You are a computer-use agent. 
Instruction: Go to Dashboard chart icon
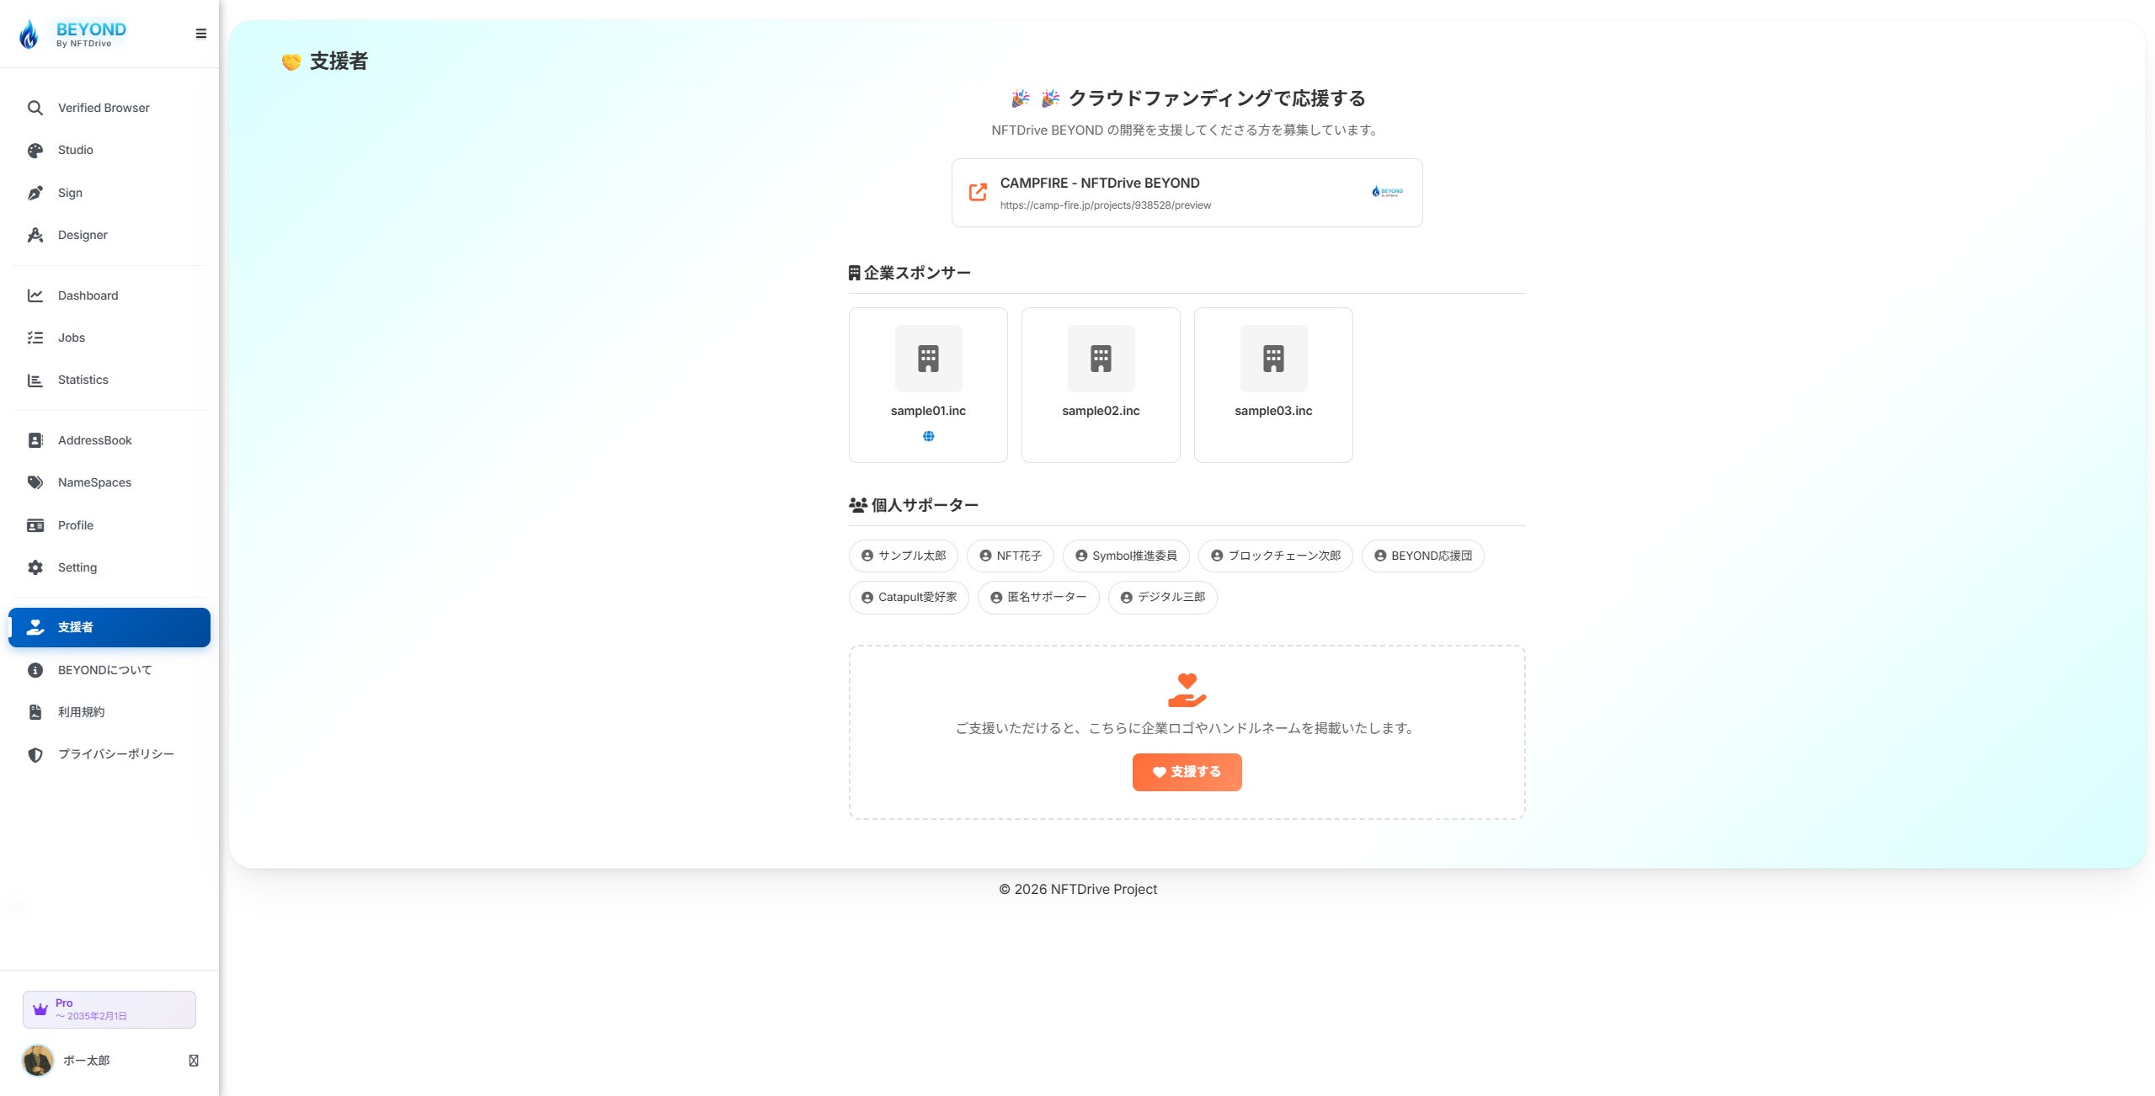35,295
